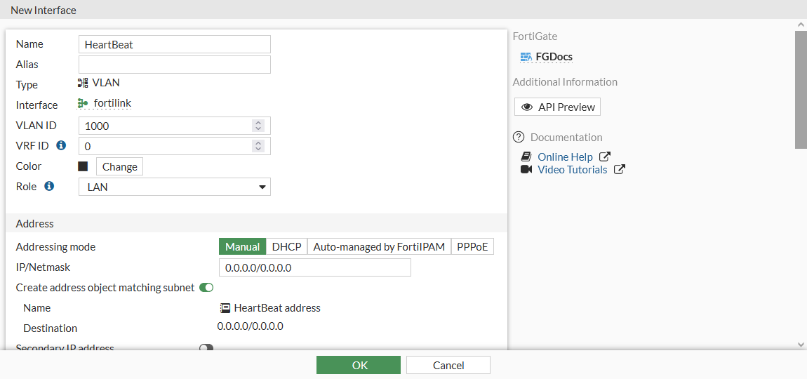Open the API Preview

pos(557,107)
